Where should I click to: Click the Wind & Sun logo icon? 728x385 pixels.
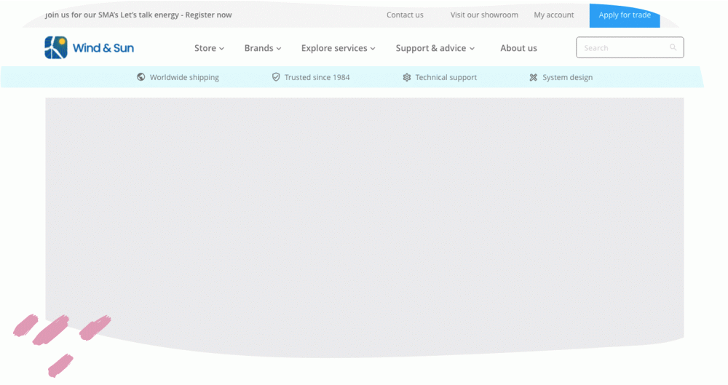56,48
